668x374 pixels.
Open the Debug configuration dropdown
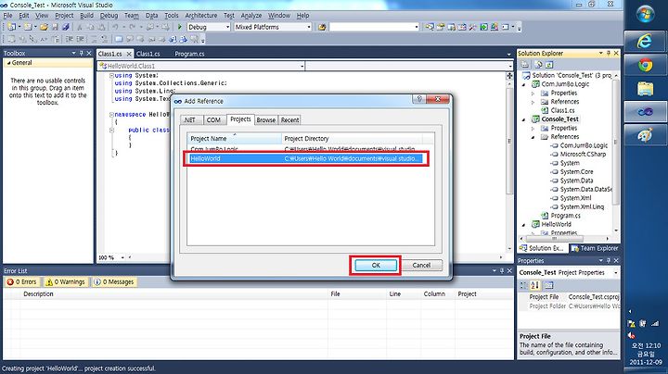pyautogui.click(x=227, y=27)
